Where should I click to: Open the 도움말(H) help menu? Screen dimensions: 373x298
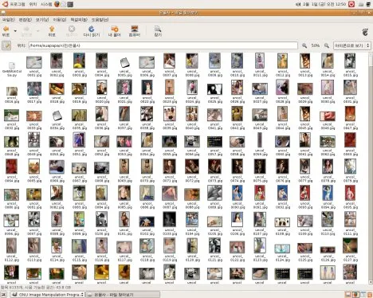pyautogui.click(x=100, y=20)
